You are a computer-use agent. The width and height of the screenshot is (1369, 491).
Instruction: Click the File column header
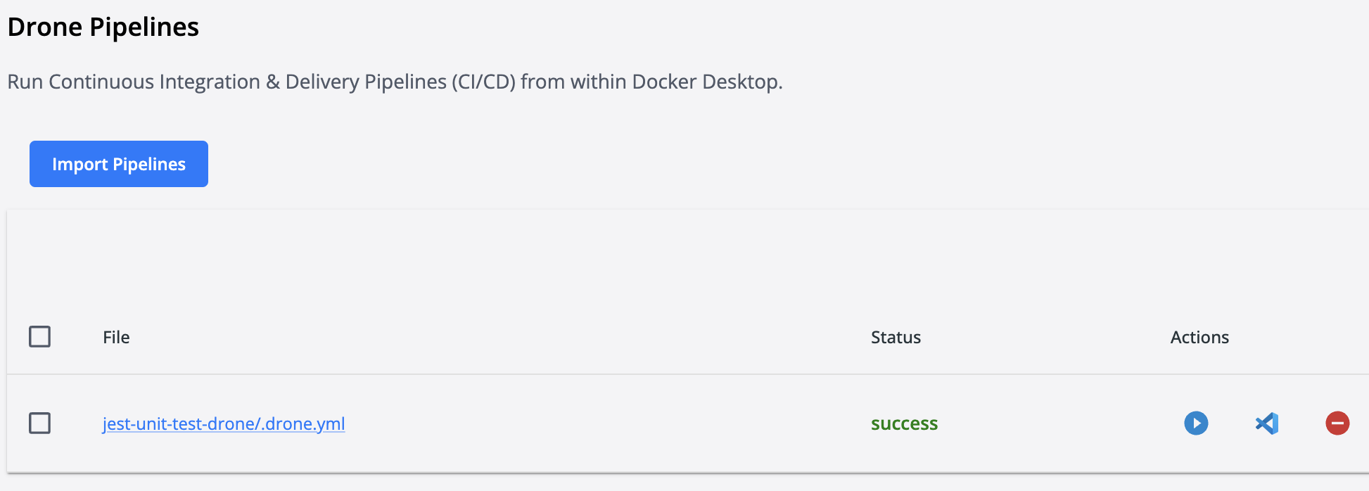point(116,338)
